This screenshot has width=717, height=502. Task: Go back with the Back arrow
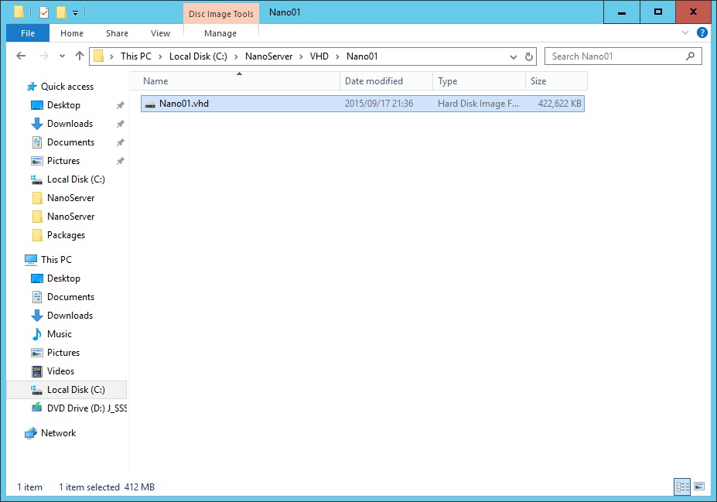(x=21, y=56)
